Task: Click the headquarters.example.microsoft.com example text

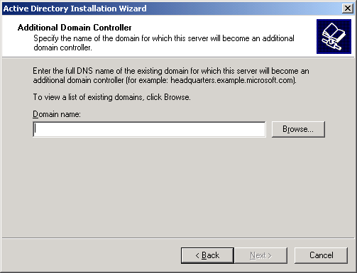Action: tap(232, 80)
